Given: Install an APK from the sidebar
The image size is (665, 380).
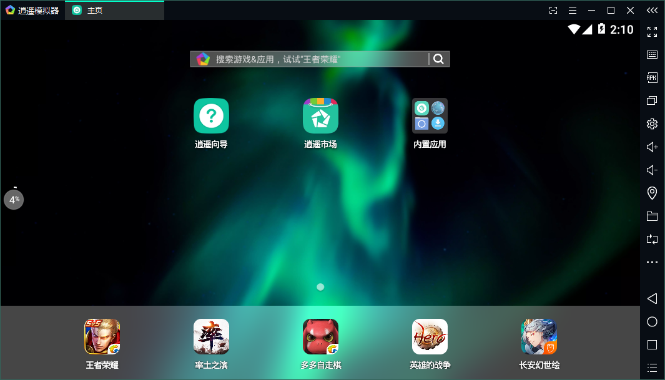Looking at the screenshot, I should click(x=652, y=77).
